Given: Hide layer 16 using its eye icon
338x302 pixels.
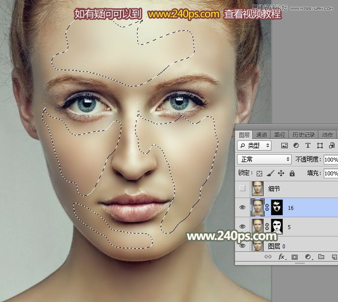Looking at the screenshot, I should pos(242,208).
